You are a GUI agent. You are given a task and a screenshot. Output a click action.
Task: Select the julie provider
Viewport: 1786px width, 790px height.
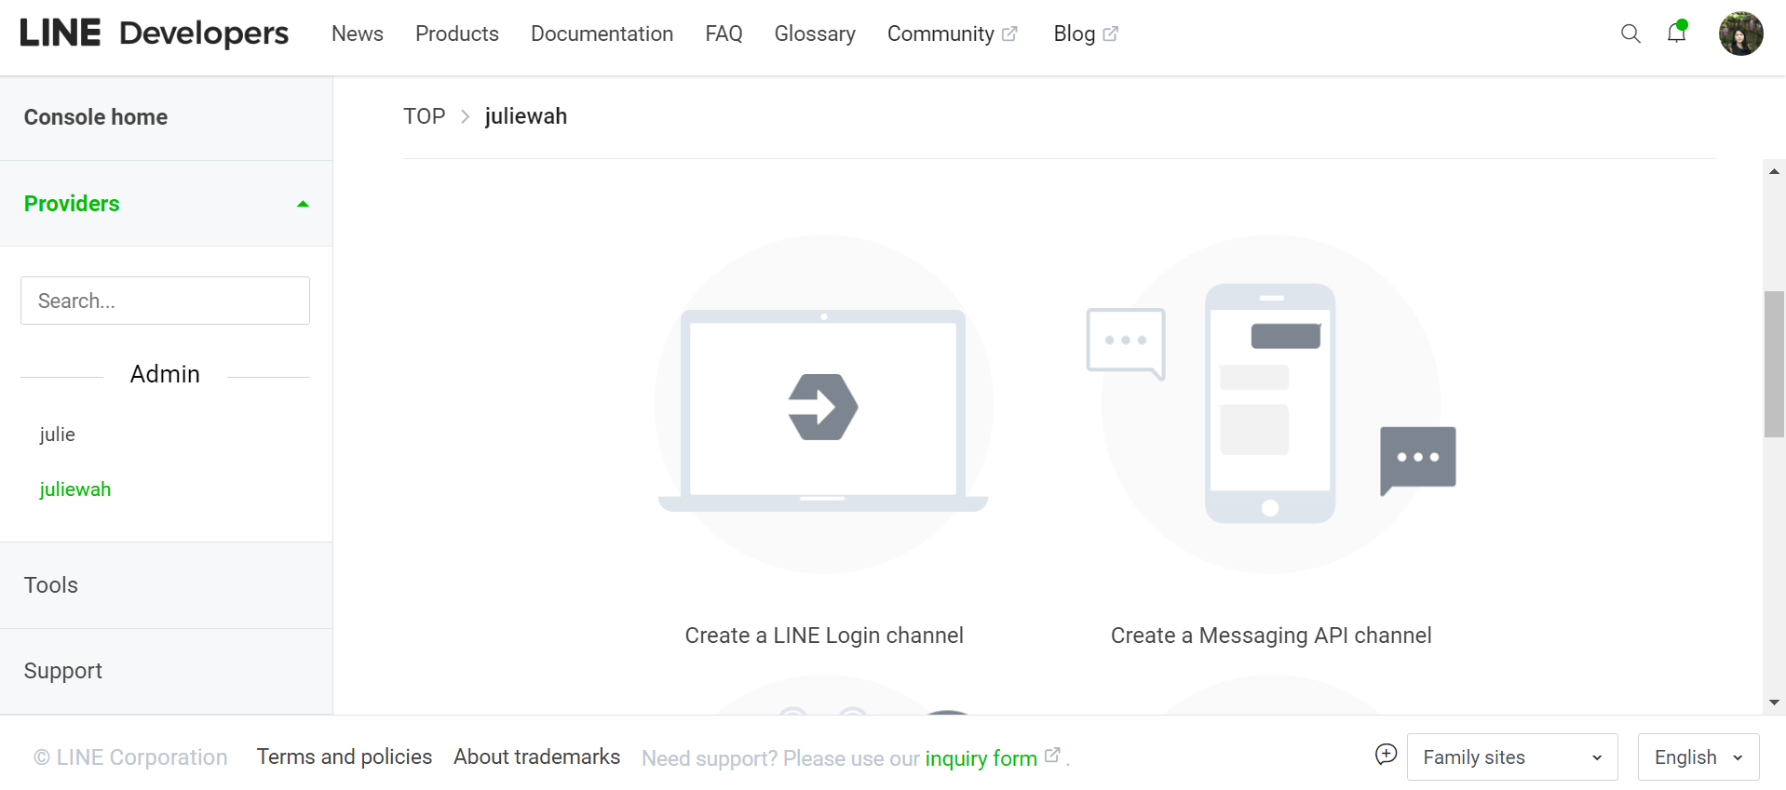click(58, 435)
